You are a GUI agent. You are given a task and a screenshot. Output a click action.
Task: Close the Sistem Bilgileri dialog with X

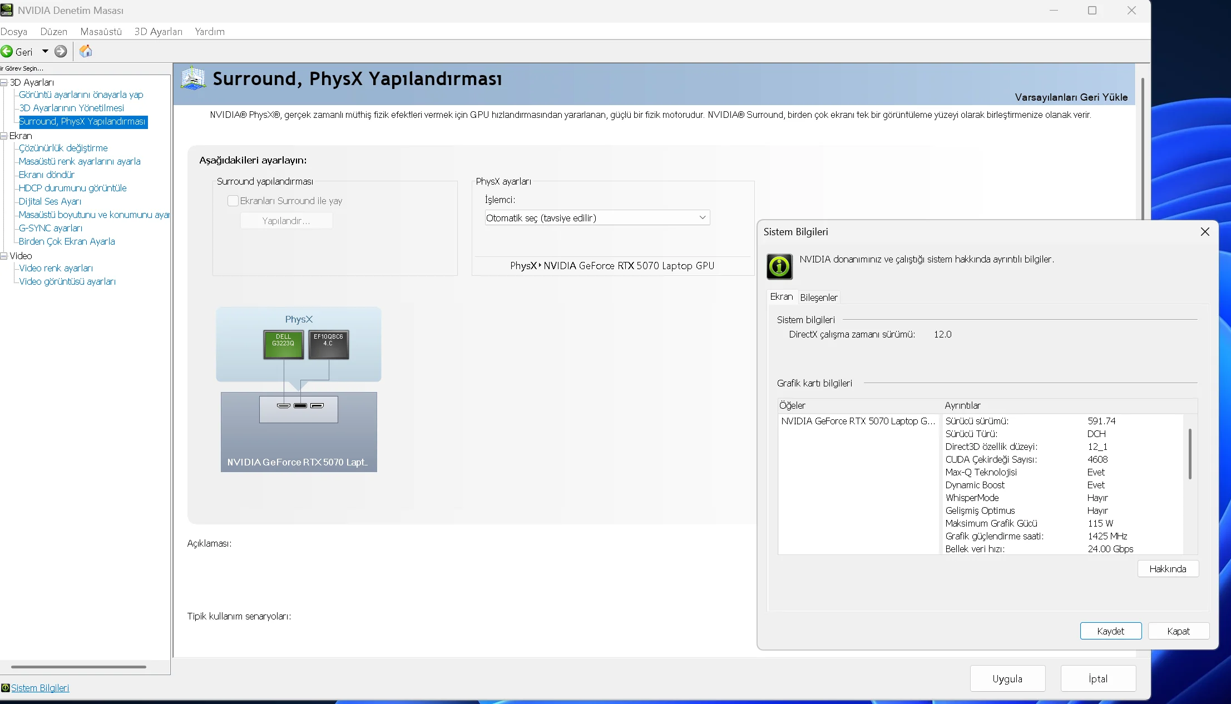point(1205,232)
